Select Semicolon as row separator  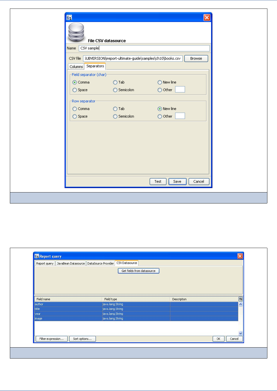click(x=124, y=117)
